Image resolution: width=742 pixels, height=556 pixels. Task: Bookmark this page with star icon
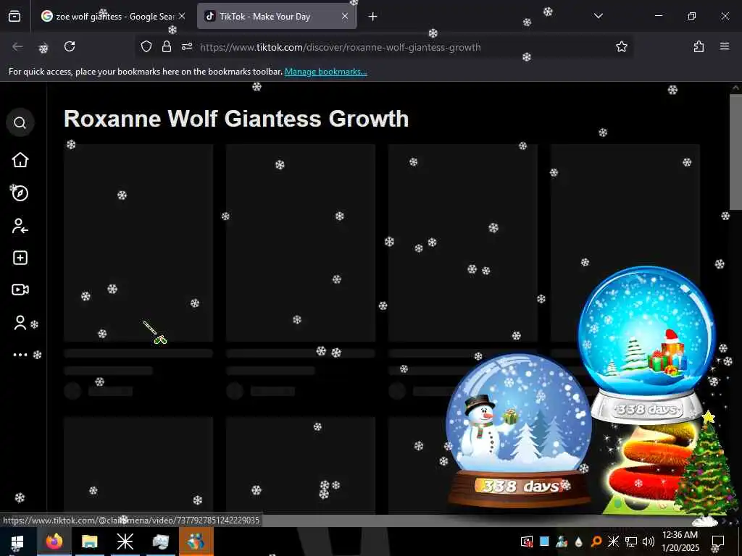tap(621, 46)
